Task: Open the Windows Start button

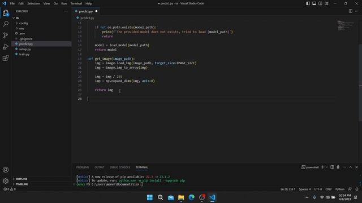Action: pos(149,197)
